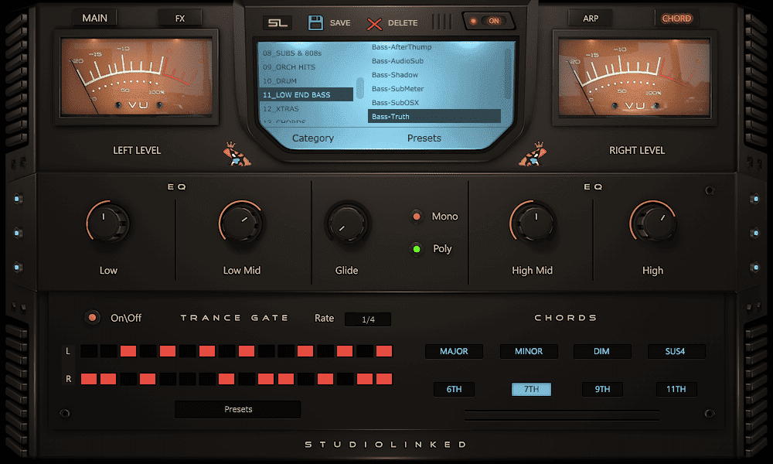The width and height of the screenshot is (773, 464).
Task: Select the DIM chord button
Action: coord(602,351)
